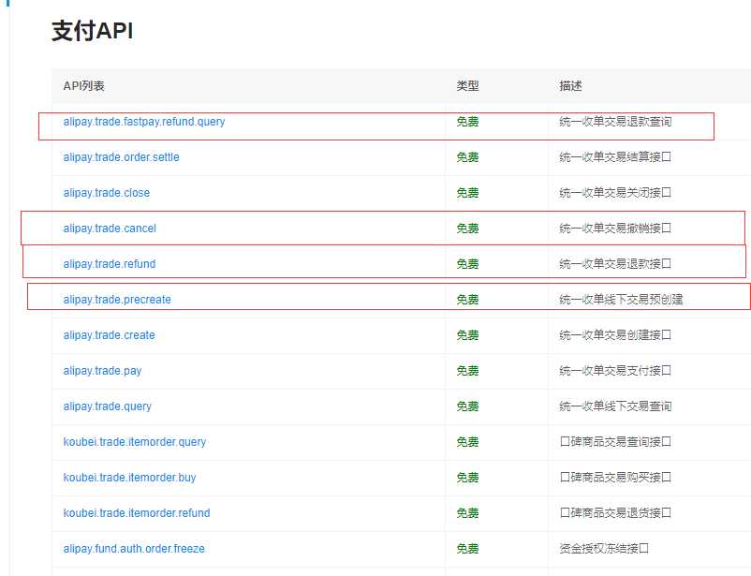Click 免费 in alipay.trade.refund row
The height and width of the screenshot is (576, 751).
coord(467,264)
